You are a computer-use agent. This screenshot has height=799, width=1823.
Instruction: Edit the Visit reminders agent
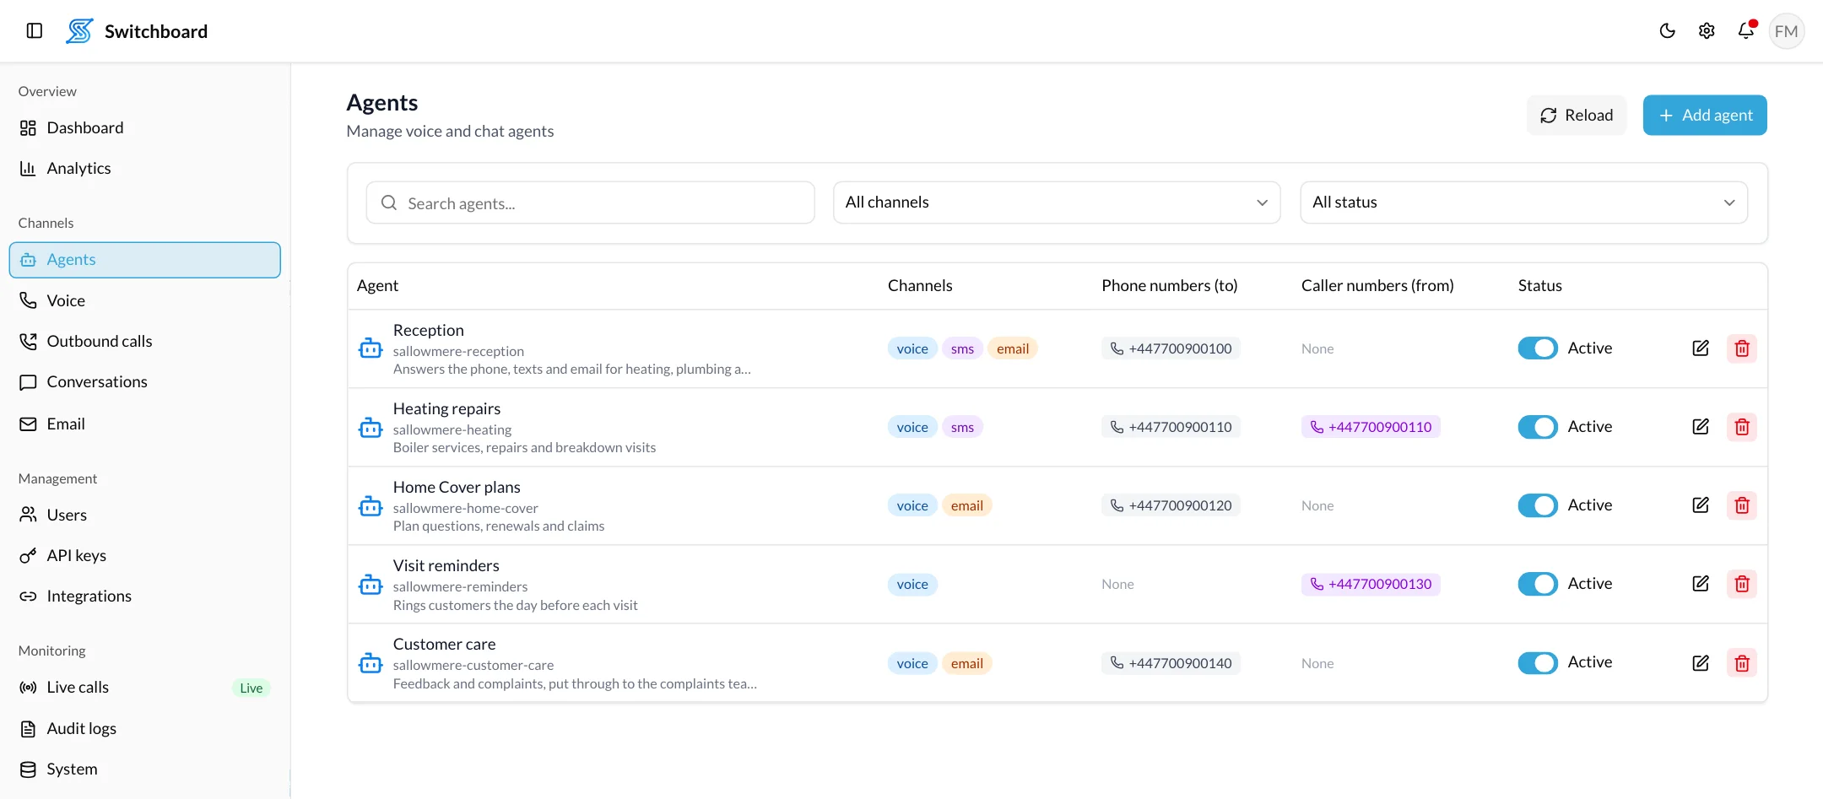1701,584
